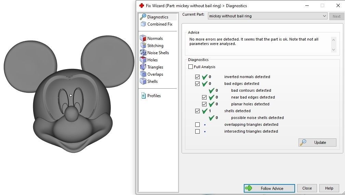Open the Combined Fix page
This screenshot has width=345, height=195.
(160, 24)
